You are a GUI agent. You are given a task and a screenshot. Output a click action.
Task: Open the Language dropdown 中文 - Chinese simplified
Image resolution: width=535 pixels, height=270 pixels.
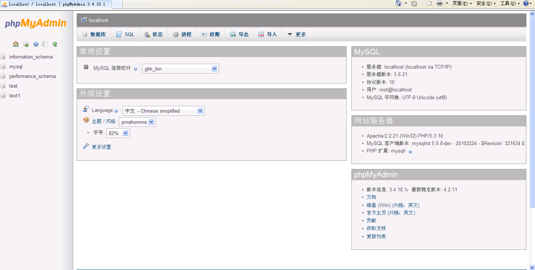(164, 111)
